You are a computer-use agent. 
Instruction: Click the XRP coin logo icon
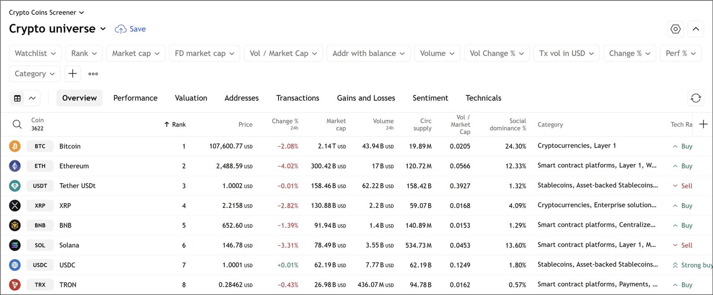pos(15,205)
